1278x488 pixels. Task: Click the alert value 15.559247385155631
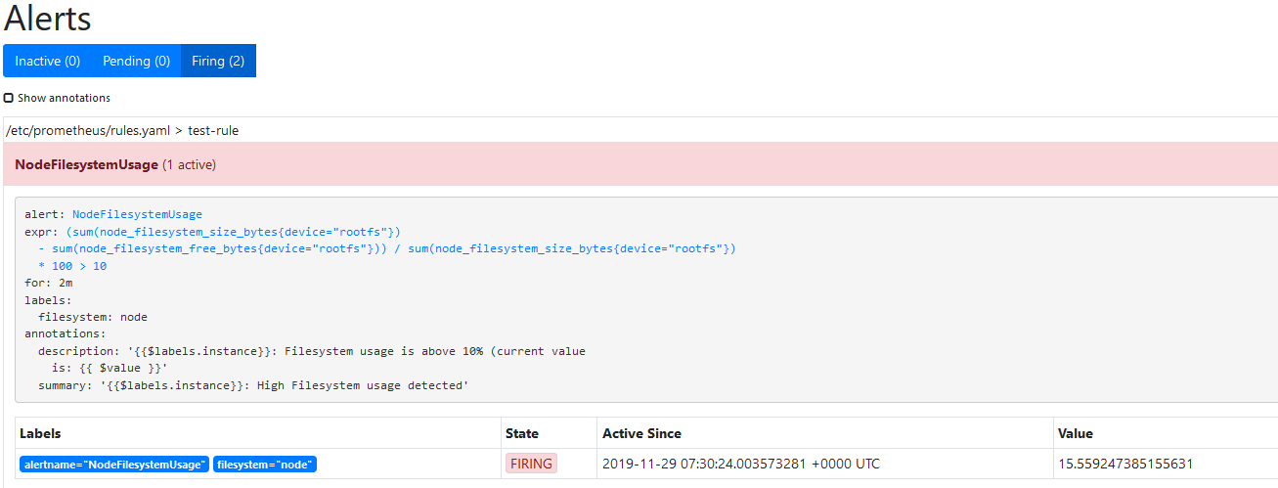1124,464
